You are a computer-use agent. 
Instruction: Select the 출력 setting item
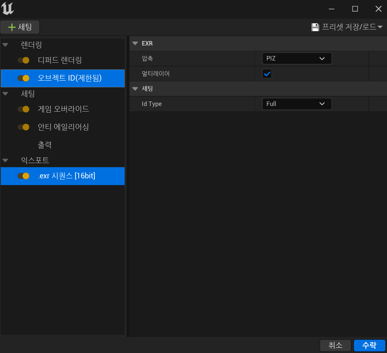(x=44, y=145)
